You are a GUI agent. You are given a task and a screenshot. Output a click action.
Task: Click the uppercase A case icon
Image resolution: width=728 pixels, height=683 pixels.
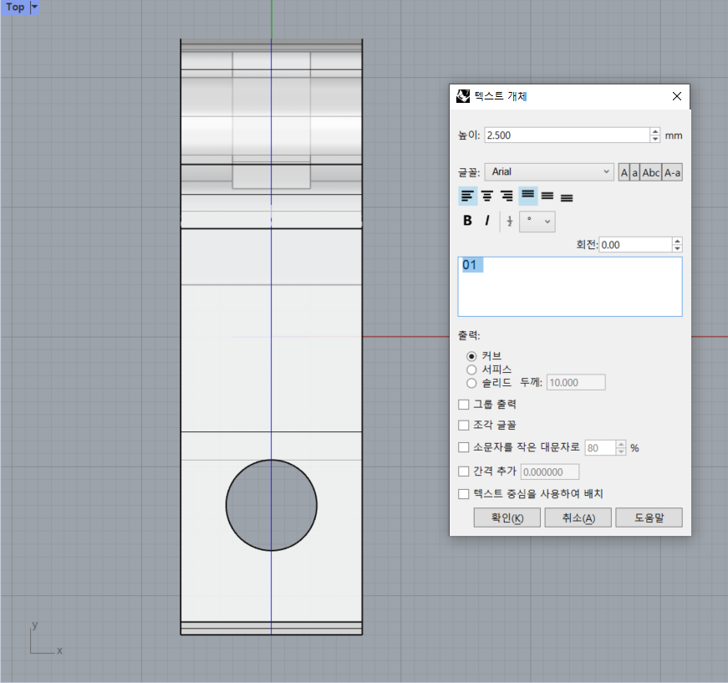coord(624,171)
